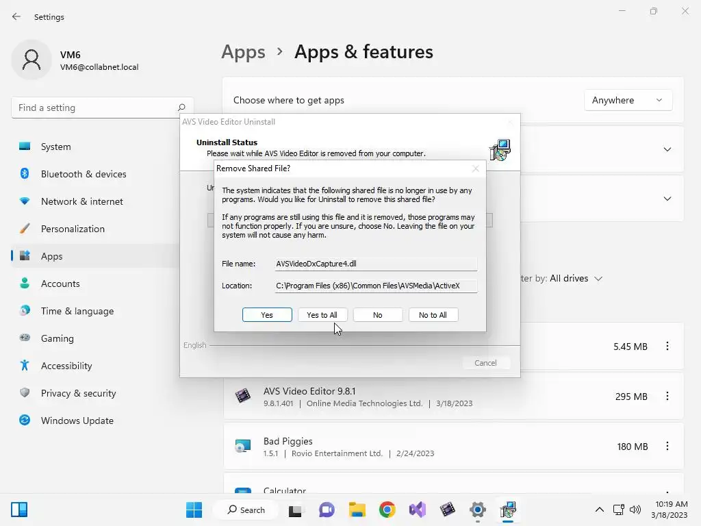The width and height of the screenshot is (701, 526).
Task: Click the AVS Video Editor 9.8.1 app icon
Action: (243, 396)
